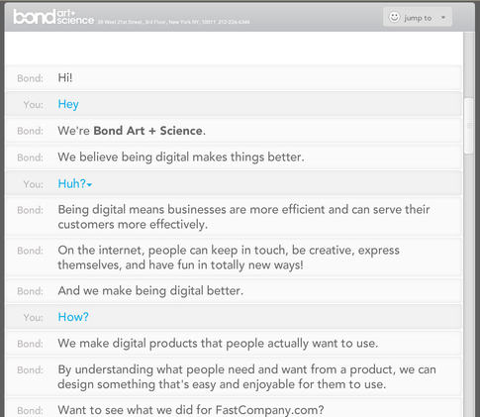Click the FastCompany.com message row

click(234, 409)
